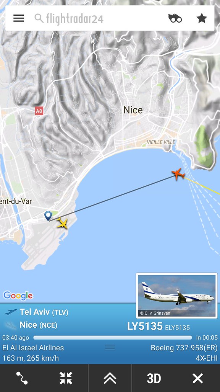Image resolution: width=220 pixels, height=392 pixels.
Task: Tap the Google logo on map
Action: pyautogui.click(x=18, y=296)
